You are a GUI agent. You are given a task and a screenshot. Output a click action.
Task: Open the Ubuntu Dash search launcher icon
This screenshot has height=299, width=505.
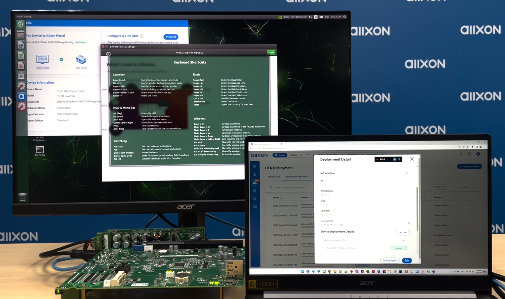click(x=21, y=24)
